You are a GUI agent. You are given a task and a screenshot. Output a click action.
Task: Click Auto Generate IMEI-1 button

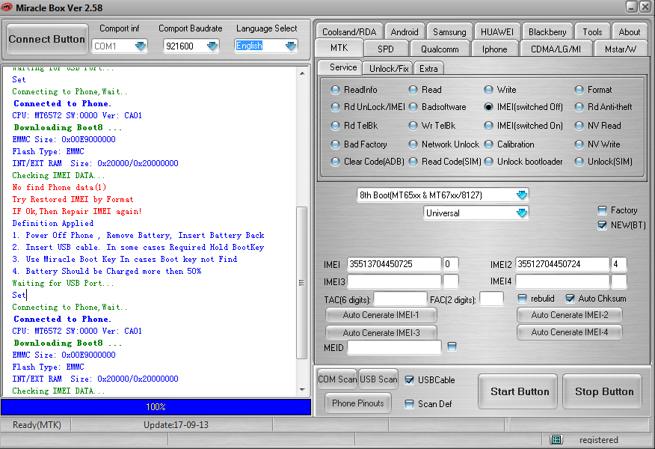pos(381,315)
